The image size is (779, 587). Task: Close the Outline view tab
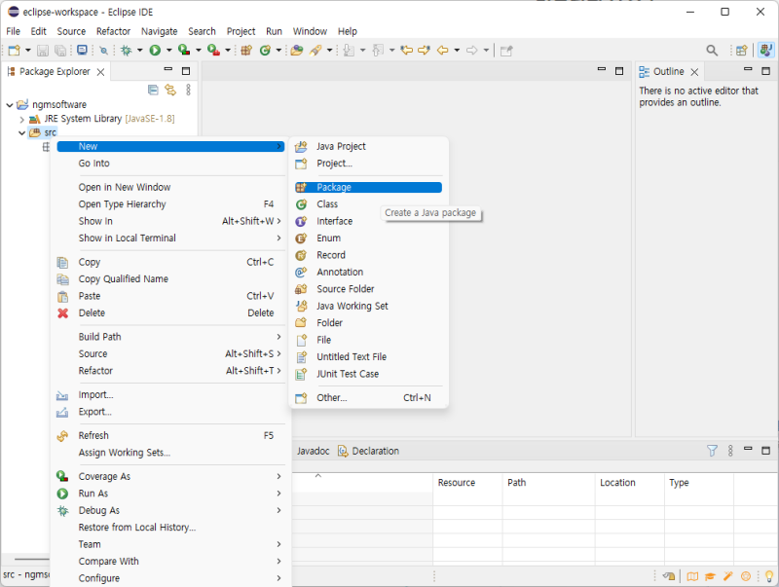coord(694,72)
